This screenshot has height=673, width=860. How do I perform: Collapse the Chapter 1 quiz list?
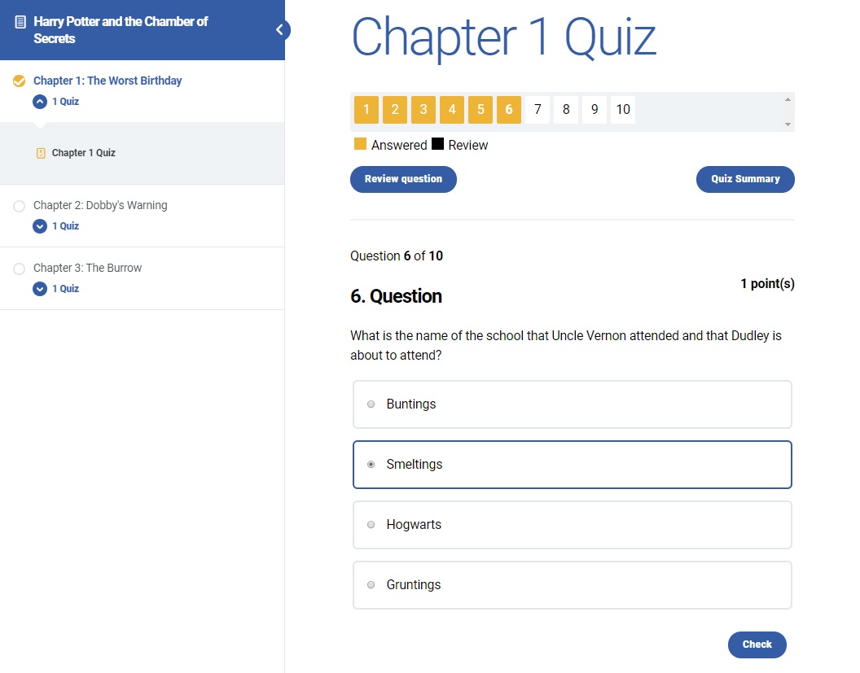[x=40, y=102]
